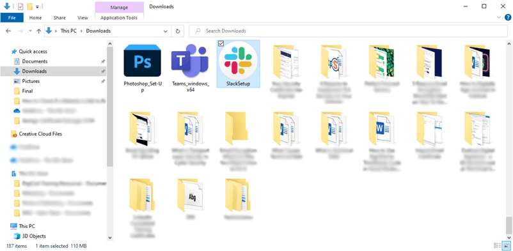Click the 187 items status text
The image size is (513, 251).
17,246
